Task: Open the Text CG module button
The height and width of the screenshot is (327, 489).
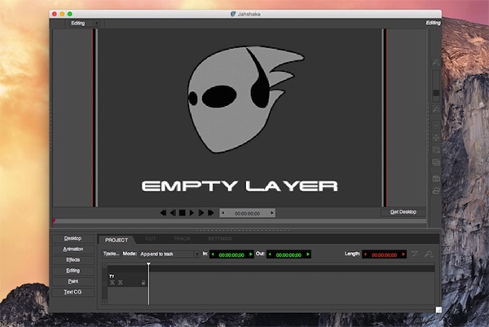Action: coord(73,292)
